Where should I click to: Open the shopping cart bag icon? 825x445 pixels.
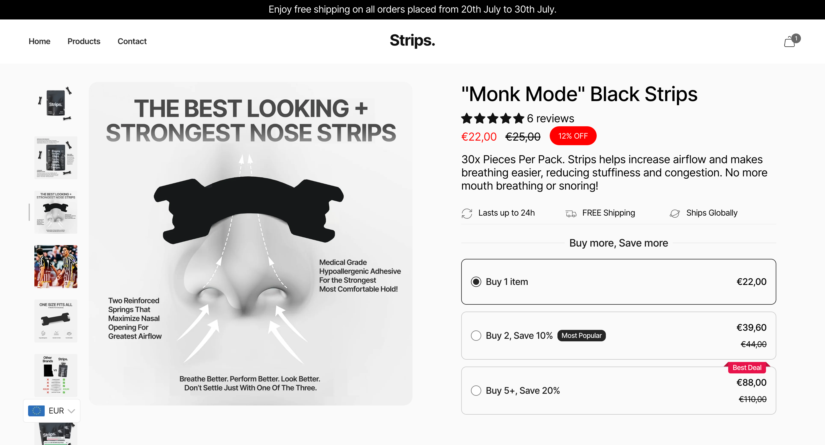tap(790, 42)
